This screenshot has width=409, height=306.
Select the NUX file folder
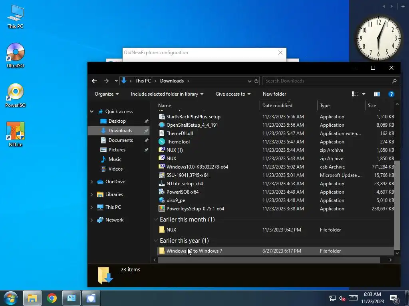171,230
